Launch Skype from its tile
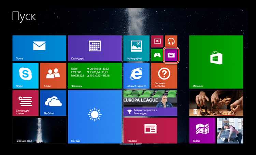This screenshot has height=155, width=256. [x=25, y=75]
